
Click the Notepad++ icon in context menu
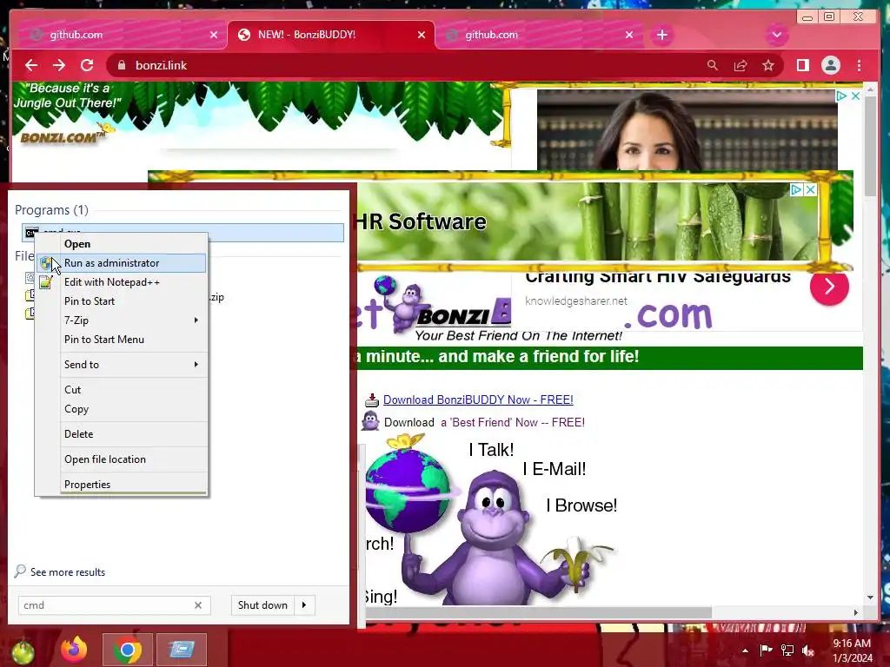coord(46,282)
